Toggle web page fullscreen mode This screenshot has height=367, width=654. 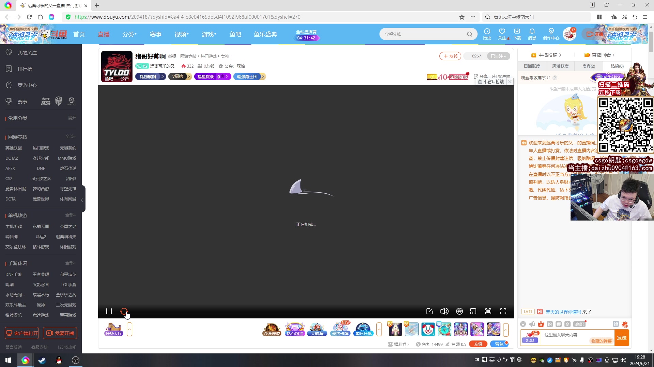[488, 311]
